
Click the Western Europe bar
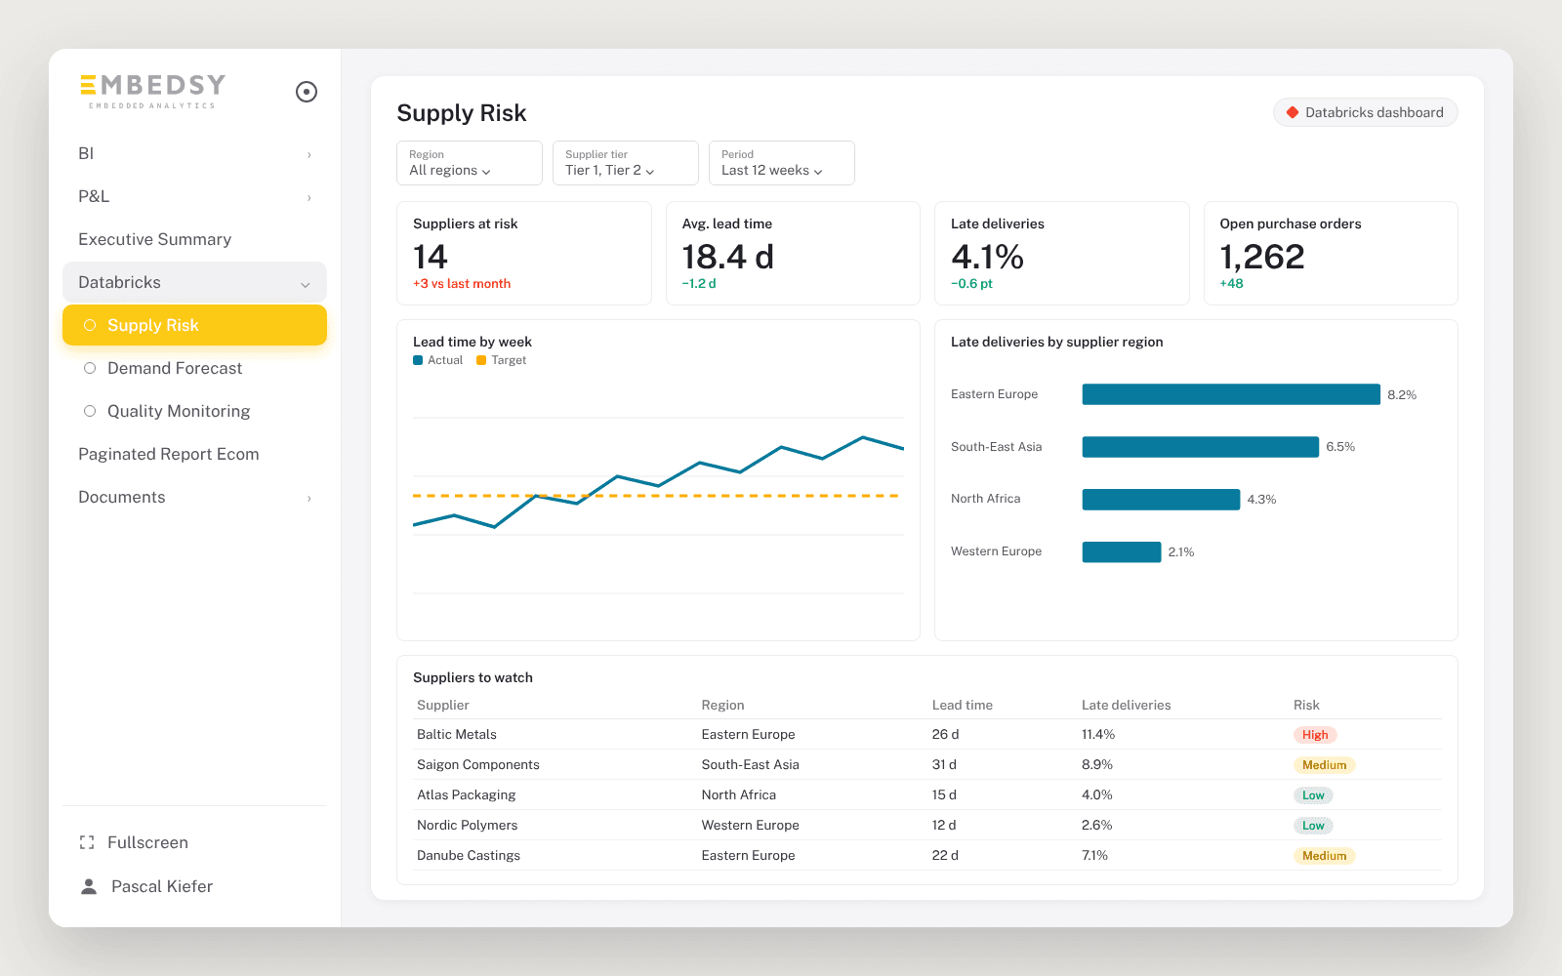1122,552
